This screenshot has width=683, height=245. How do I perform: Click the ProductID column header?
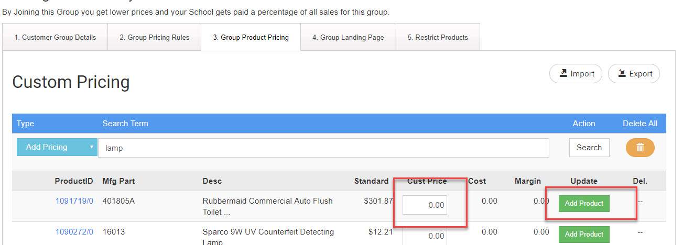74,181
